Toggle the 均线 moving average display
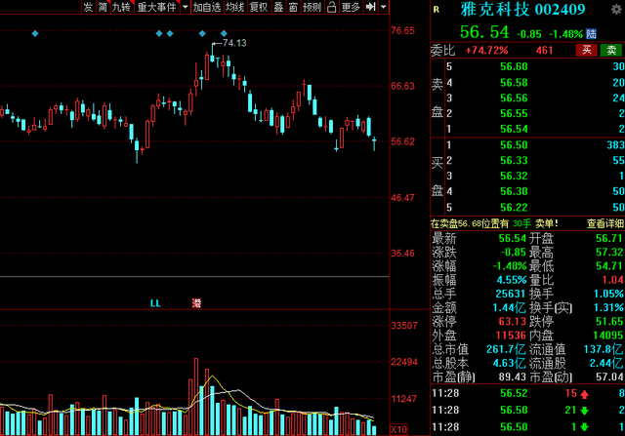The height and width of the screenshot is (436, 625). 234,8
